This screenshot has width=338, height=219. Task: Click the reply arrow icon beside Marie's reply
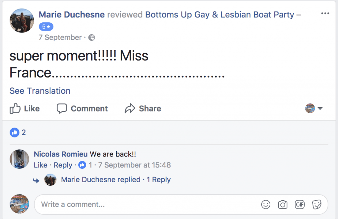point(36,180)
